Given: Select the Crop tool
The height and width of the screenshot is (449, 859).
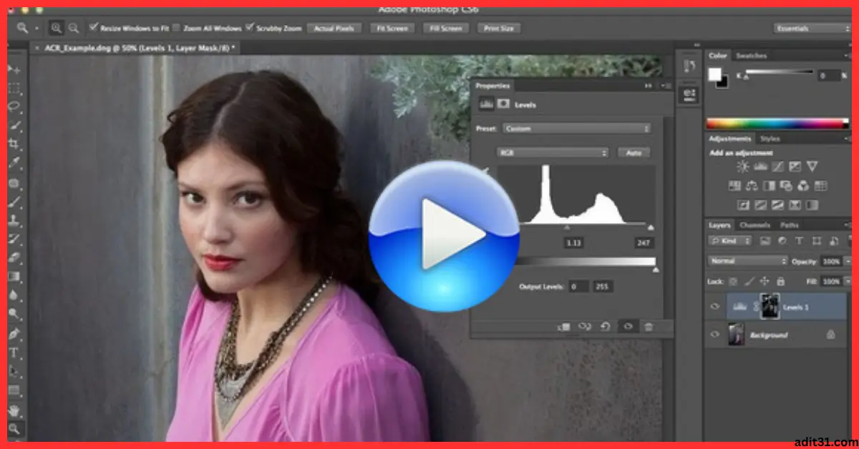Looking at the screenshot, I should click(x=14, y=145).
